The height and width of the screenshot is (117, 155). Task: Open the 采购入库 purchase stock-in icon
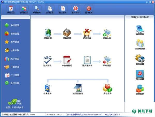coord(107,34)
